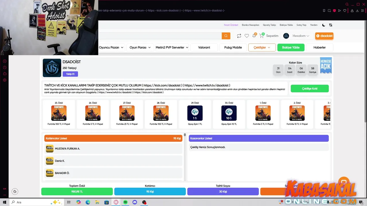Select the 2. Ödül Fortnite 10 TL card
The height and width of the screenshot is (206, 367).
point(297,114)
